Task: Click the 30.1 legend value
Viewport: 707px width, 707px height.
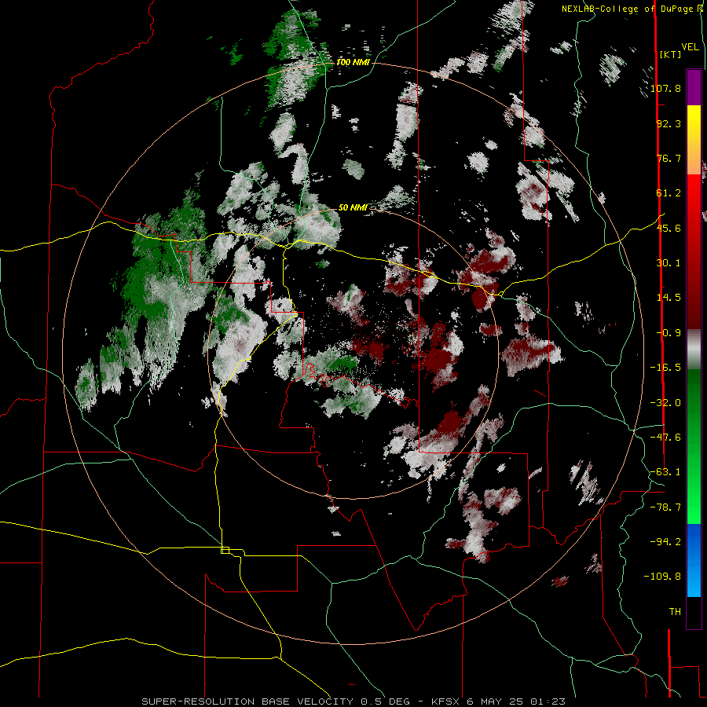Action: (x=669, y=263)
